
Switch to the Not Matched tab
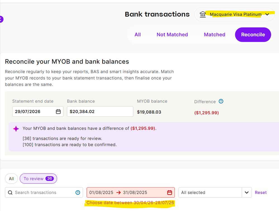coord(172,35)
